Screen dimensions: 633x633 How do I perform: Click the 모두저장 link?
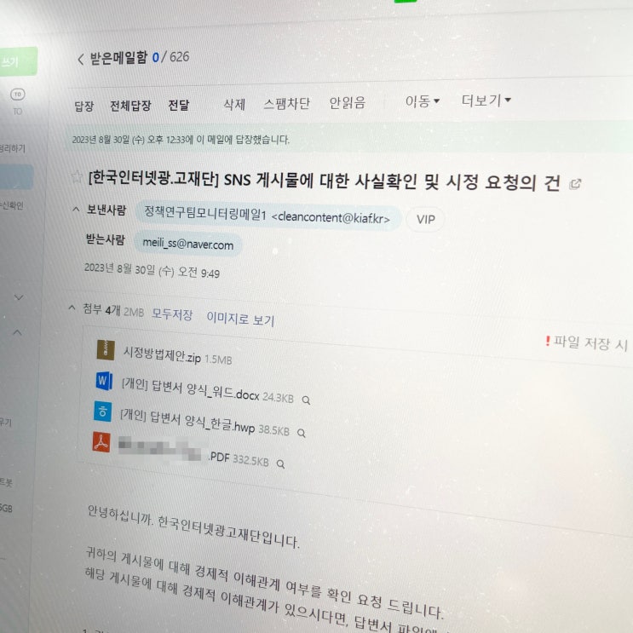tap(172, 314)
